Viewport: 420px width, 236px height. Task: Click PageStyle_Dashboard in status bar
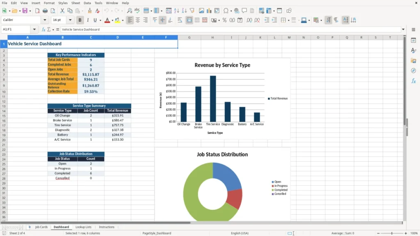(x=157, y=233)
